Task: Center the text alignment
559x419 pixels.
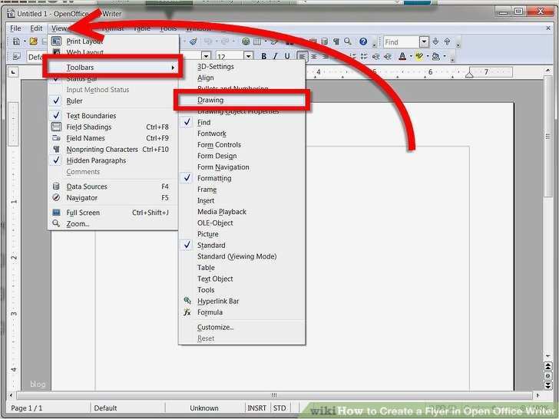Action: tap(314, 56)
